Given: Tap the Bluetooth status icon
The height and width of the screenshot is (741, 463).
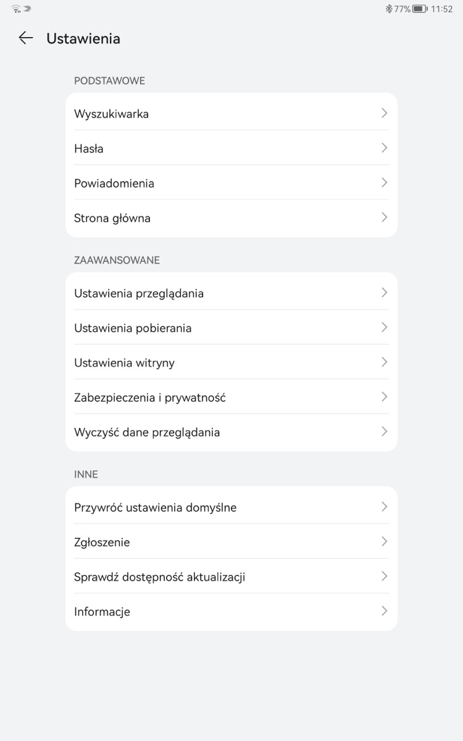Looking at the screenshot, I should tap(389, 9).
